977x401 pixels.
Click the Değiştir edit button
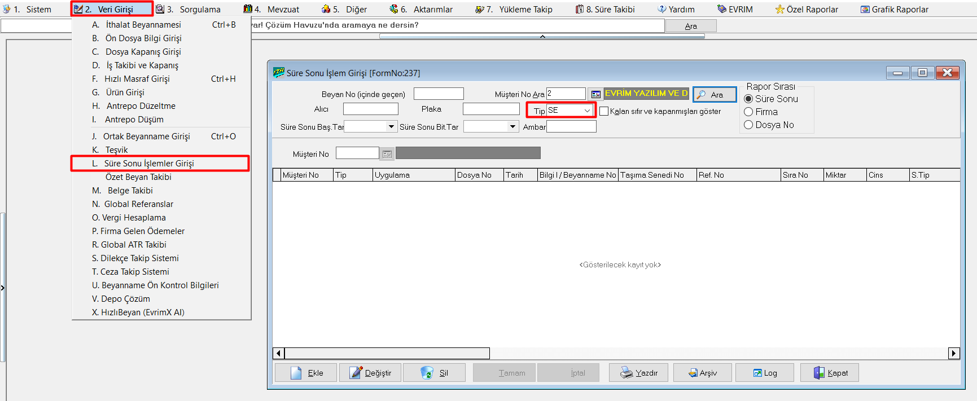click(370, 373)
